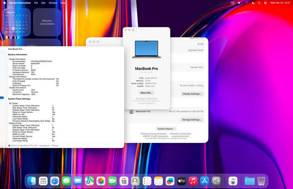The width and height of the screenshot is (293, 189).
Task: Open Freeform from the Dock
Action: pyautogui.click(x=170, y=181)
